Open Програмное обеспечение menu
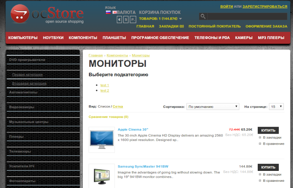Screen dimensions: 293x188 click(160, 38)
